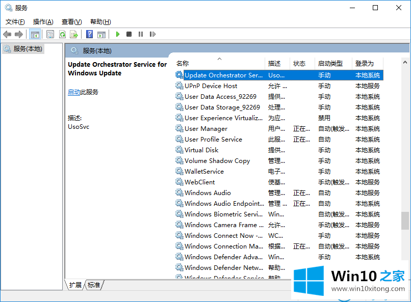Select the User Experience Virtualization service
This screenshot has height=302, width=411.
pos(279,118)
